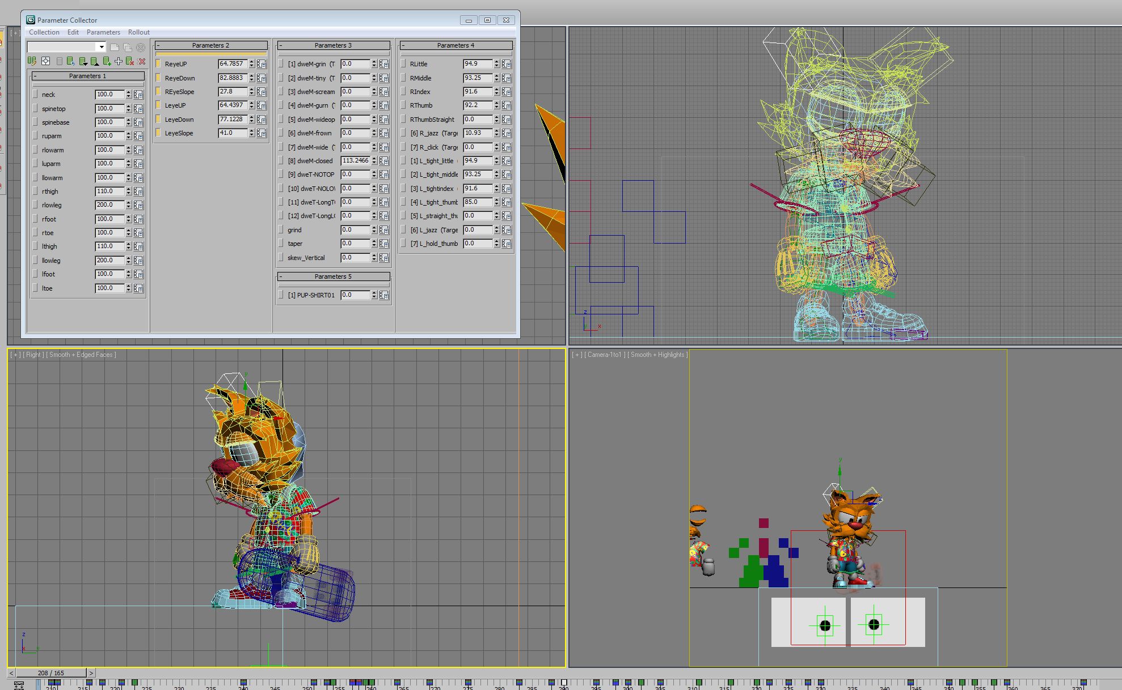The width and height of the screenshot is (1122, 690).
Task: Open properties icon for L_hold_thumb parameter
Action: (x=507, y=244)
